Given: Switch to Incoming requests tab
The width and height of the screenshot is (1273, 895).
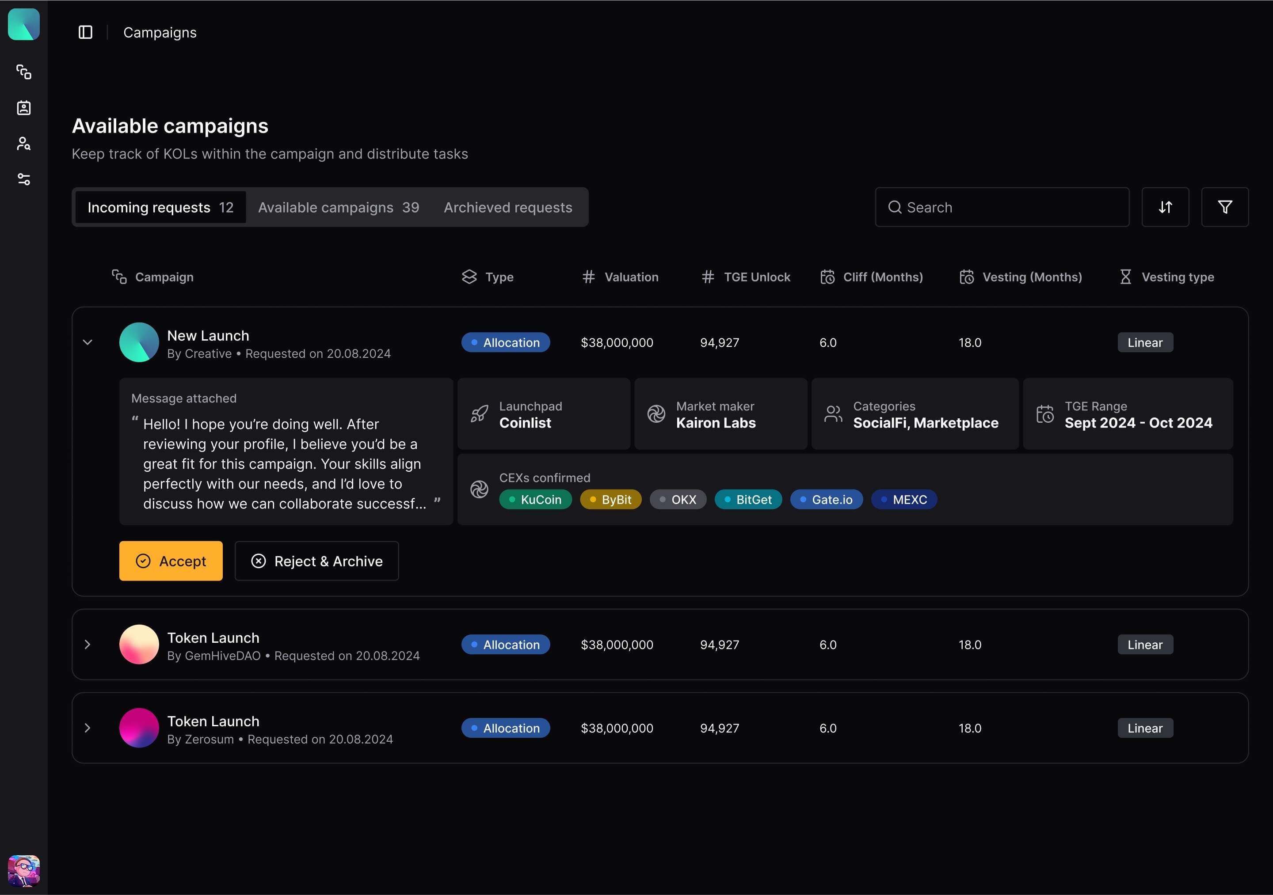Looking at the screenshot, I should 160,207.
